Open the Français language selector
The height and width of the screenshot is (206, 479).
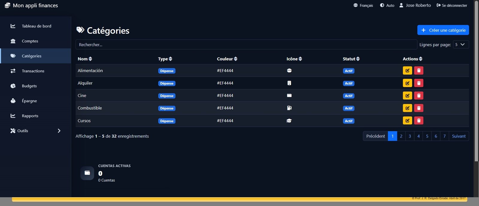point(363,5)
